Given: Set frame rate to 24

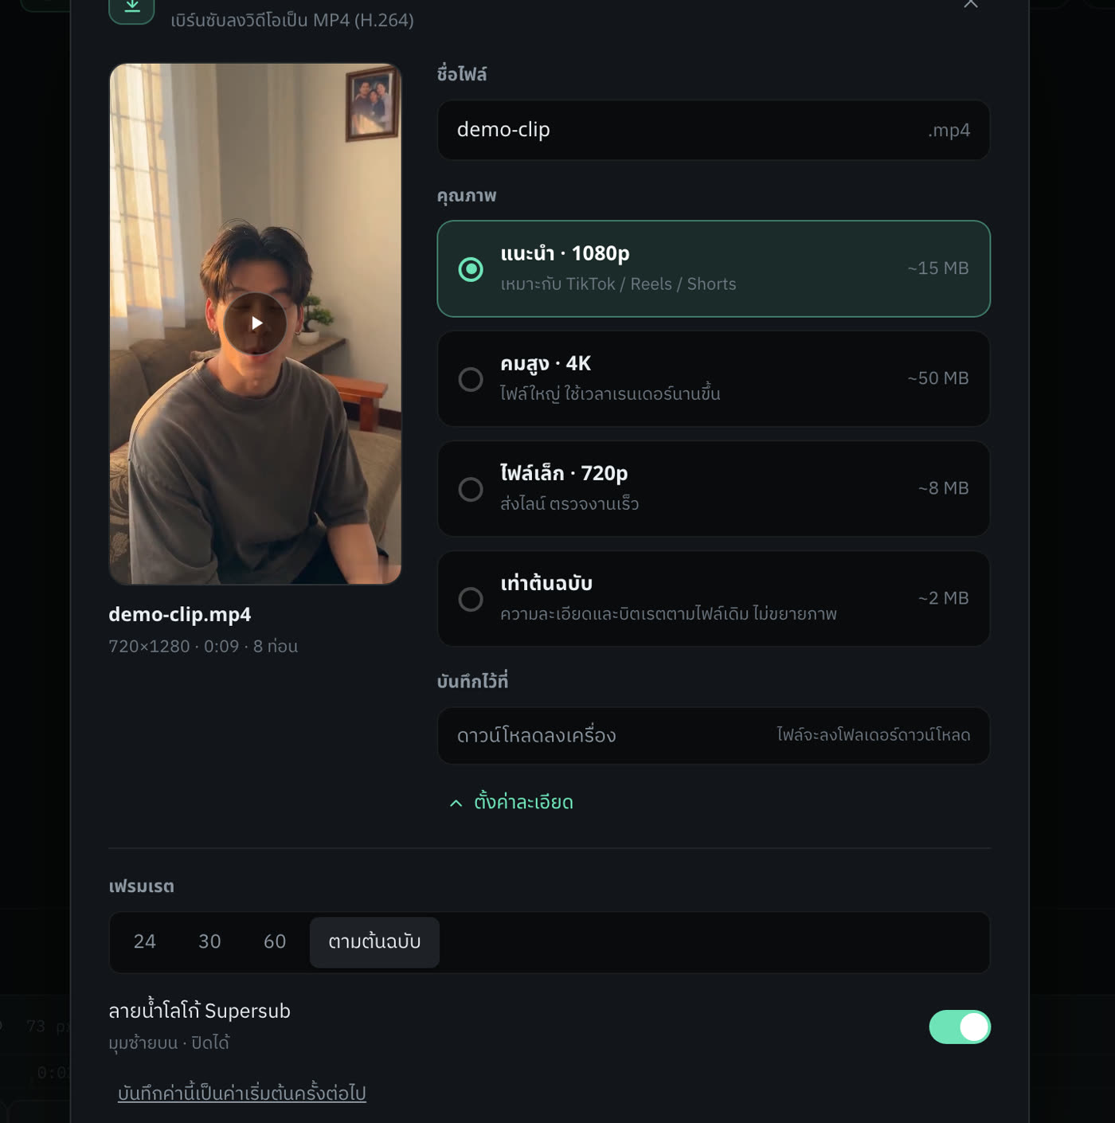Looking at the screenshot, I should coord(145,942).
